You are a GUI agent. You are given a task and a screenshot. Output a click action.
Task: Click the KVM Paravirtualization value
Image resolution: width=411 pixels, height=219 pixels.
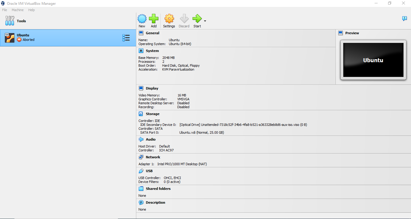pyautogui.click(x=178, y=69)
